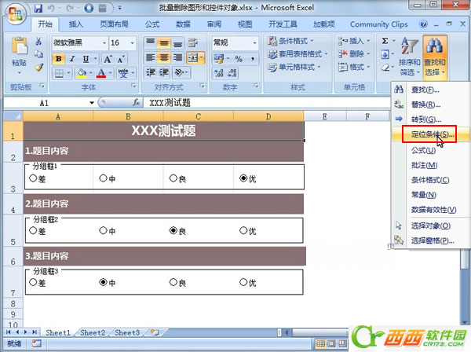
Task: Select 中 radio in 分组框3
Action: (103, 282)
